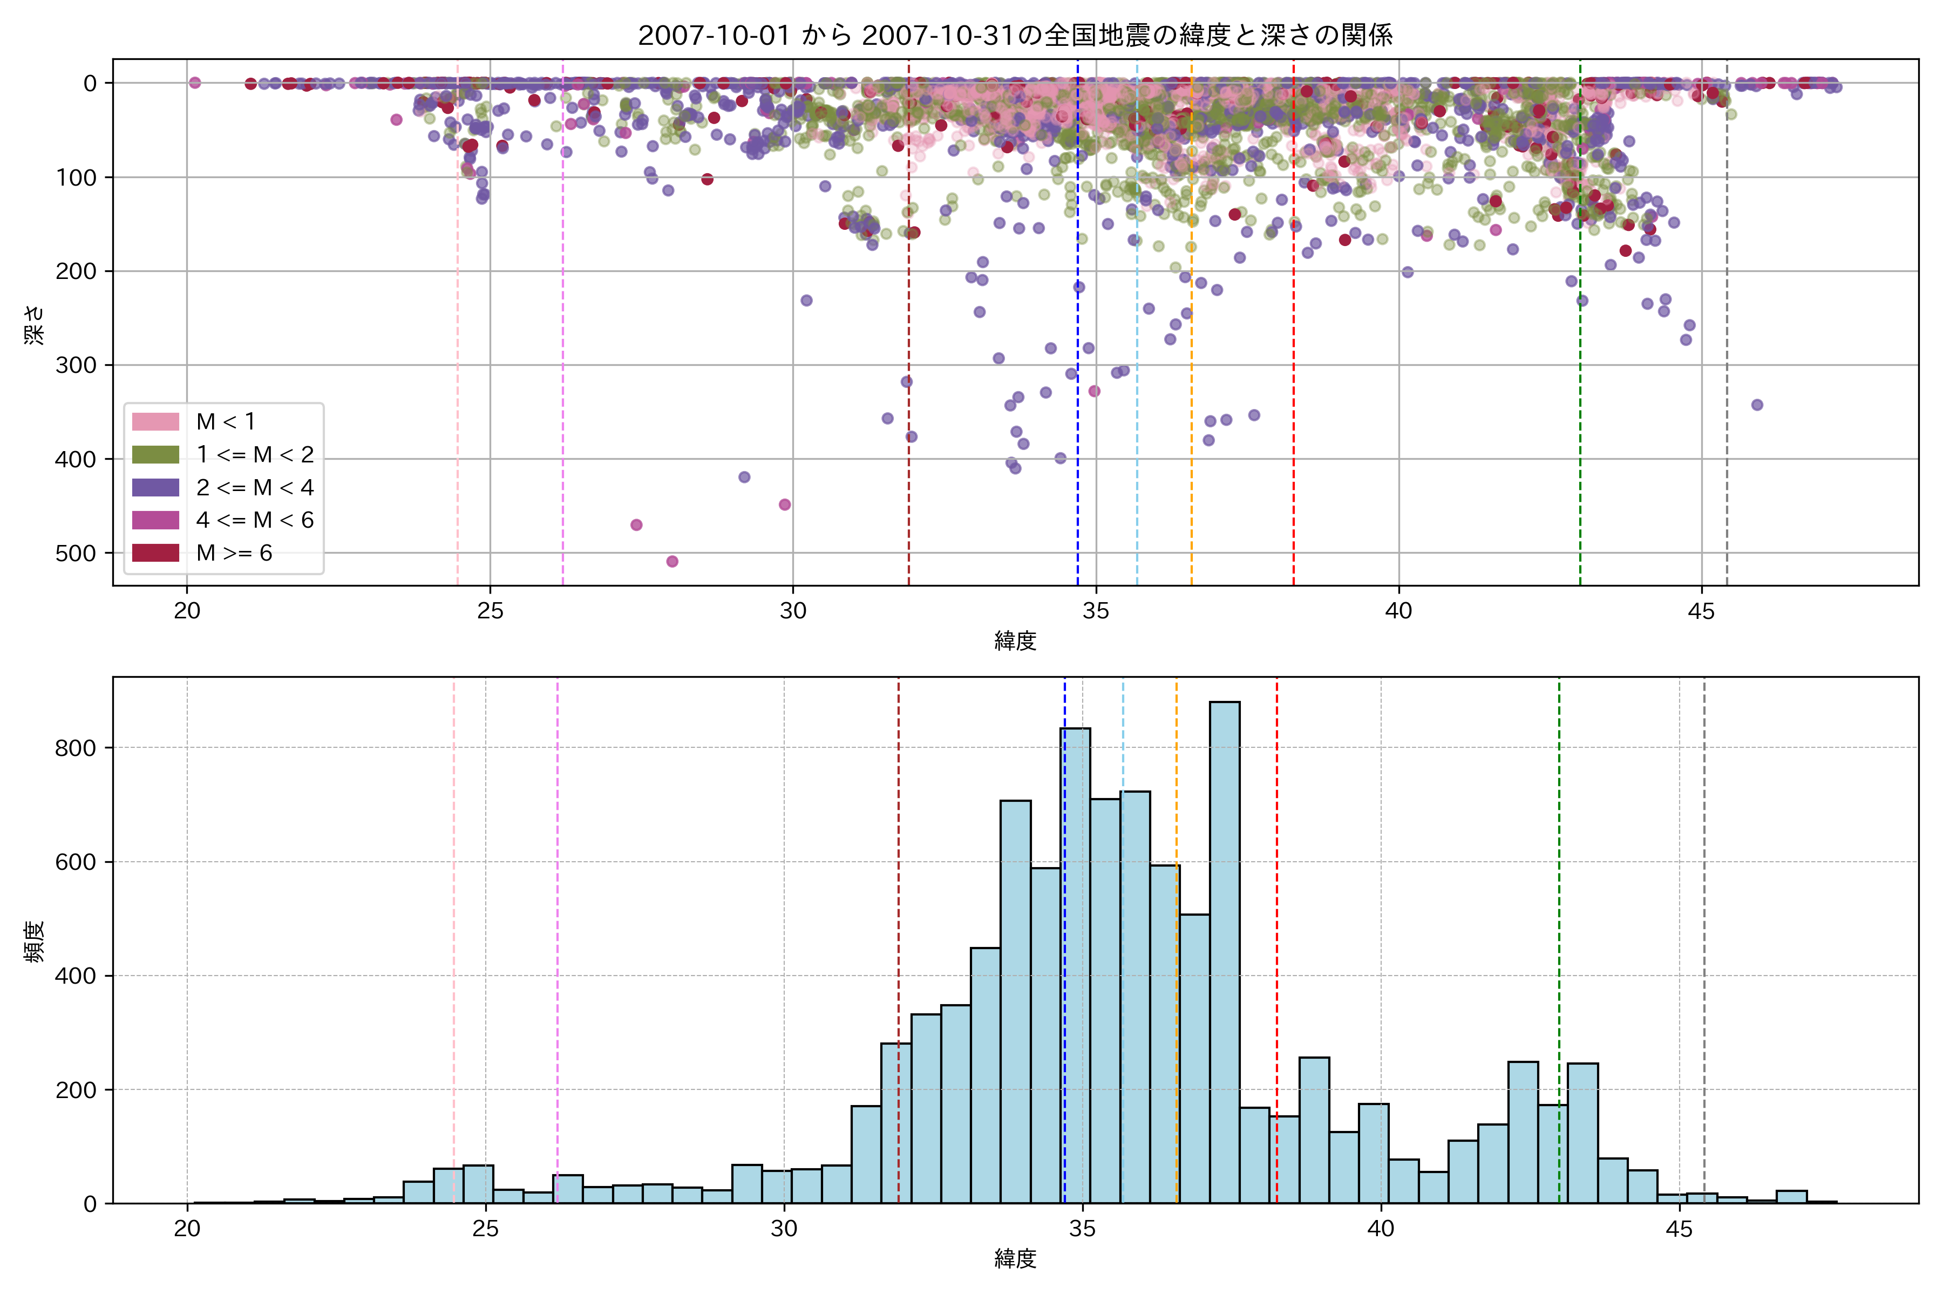The width and height of the screenshot is (1943, 1295).
Task: Click the histogram's 緯度 x-axis label
Action: [x=1015, y=1259]
